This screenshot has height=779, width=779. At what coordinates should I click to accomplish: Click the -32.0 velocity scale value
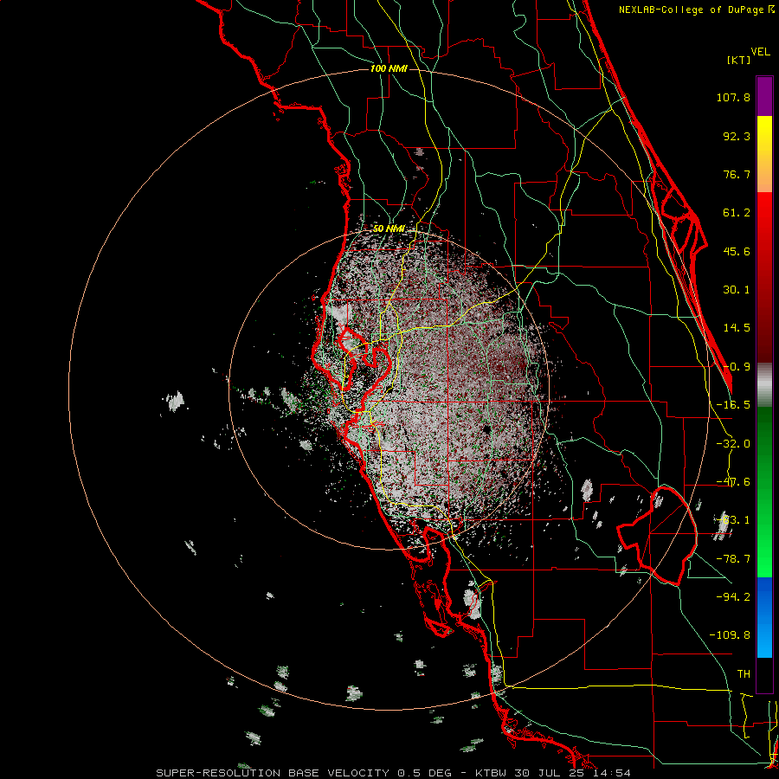point(733,444)
